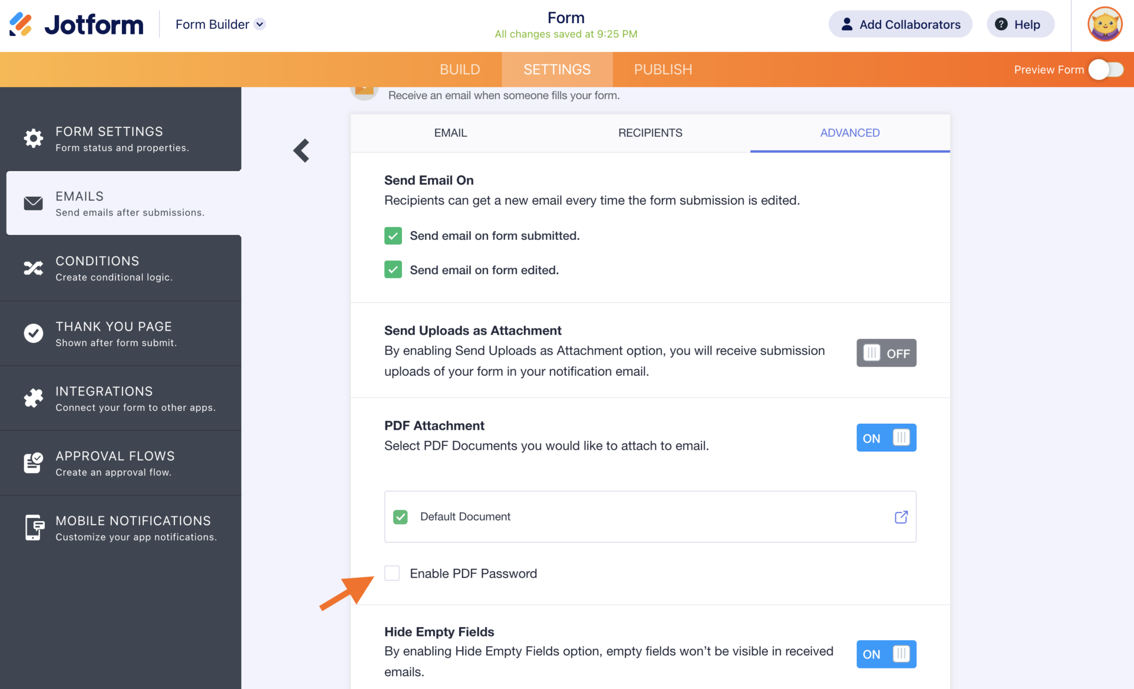The height and width of the screenshot is (689, 1134).
Task: Click the Mobile Notifications phone icon
Action: tap(33, 527)
